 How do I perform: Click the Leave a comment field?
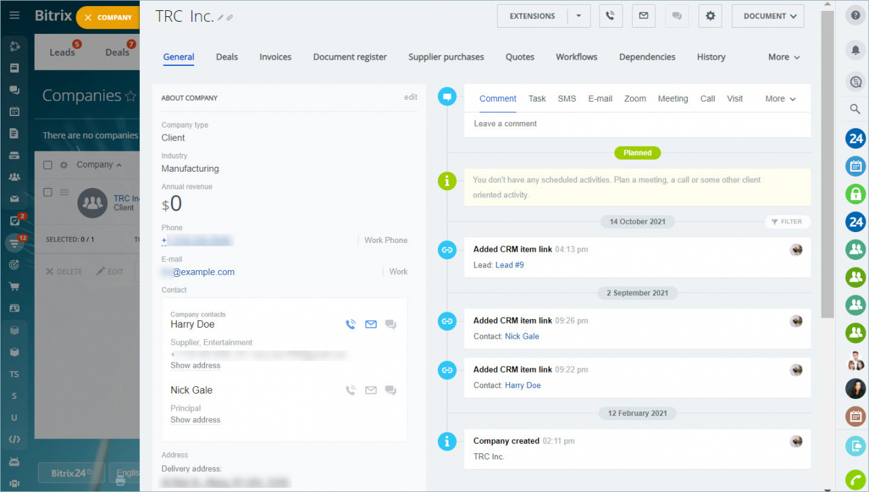[x=637, y=124]
